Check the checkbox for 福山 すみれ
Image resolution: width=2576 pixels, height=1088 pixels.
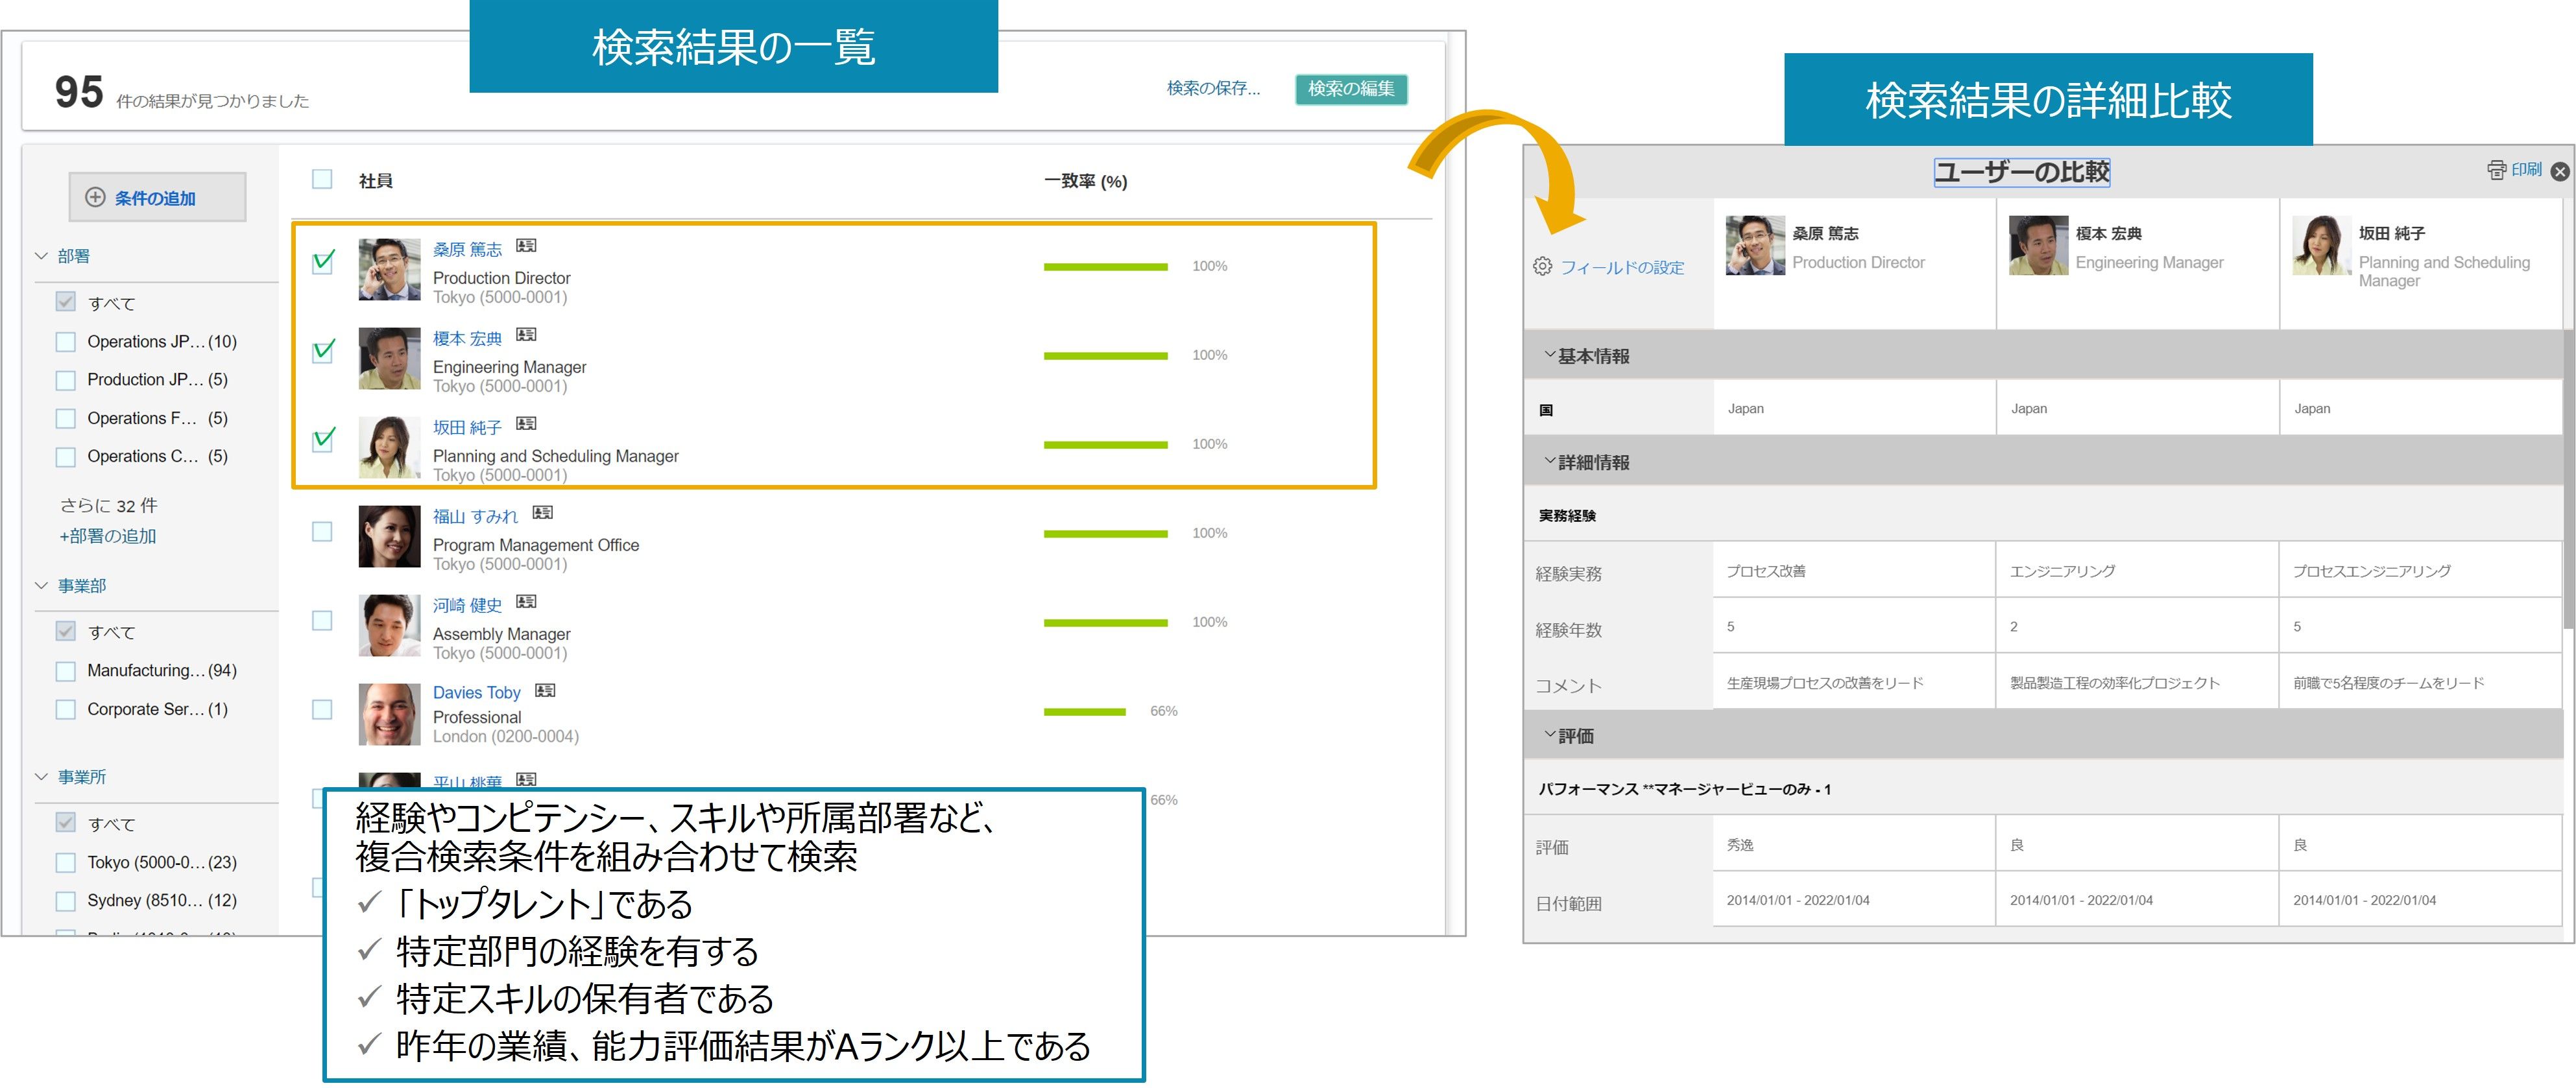point(322,532)
